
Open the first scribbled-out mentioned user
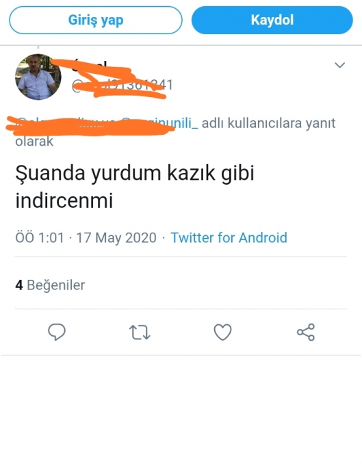57,123
